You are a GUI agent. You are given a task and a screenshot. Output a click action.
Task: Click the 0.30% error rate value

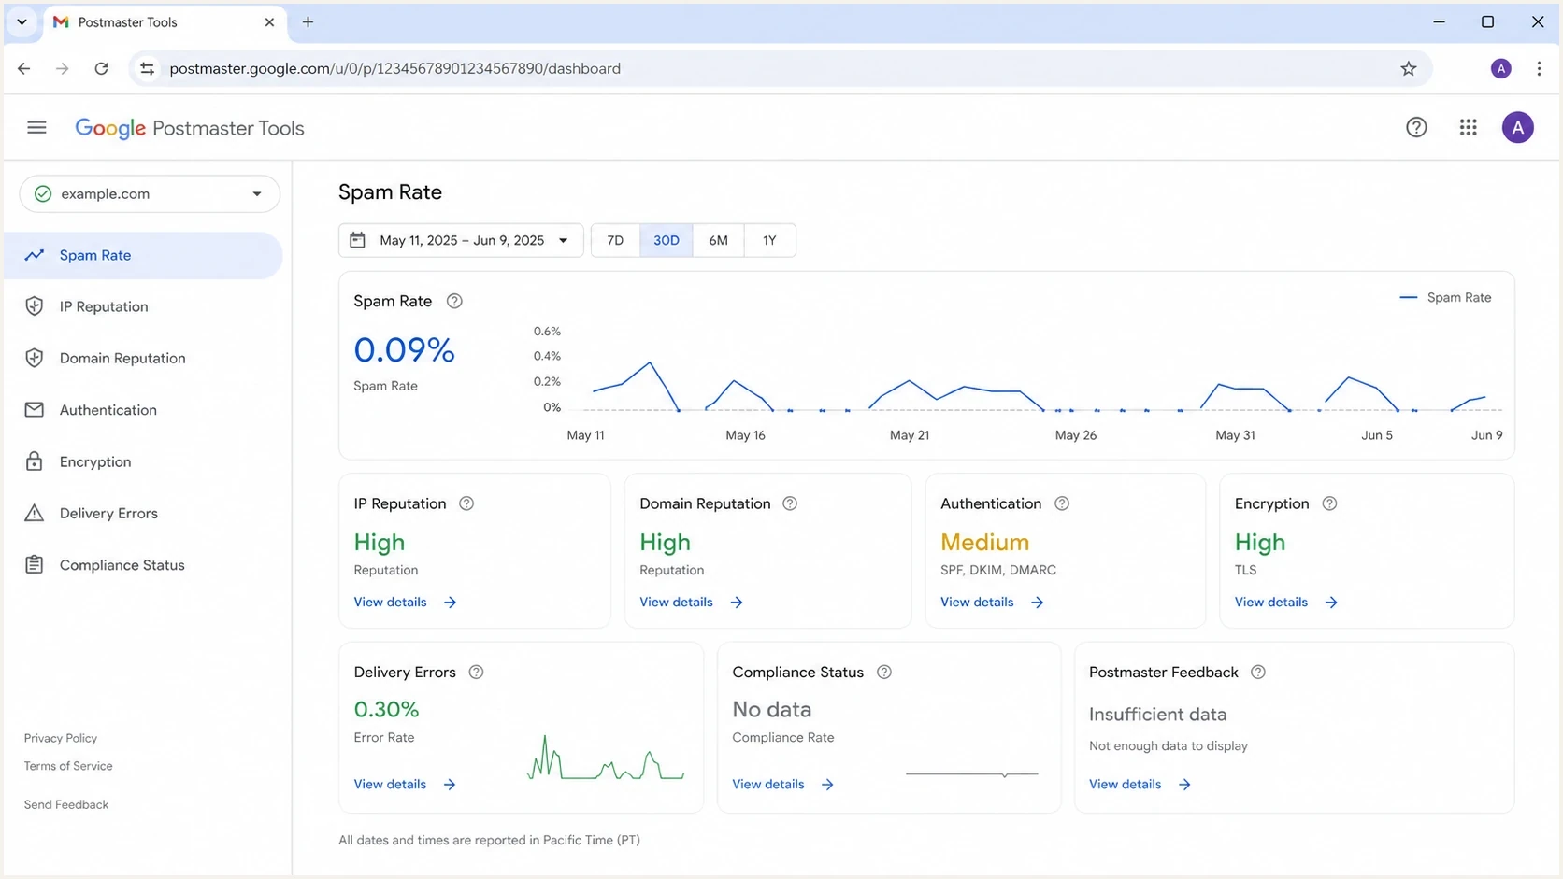coord(386,709)
